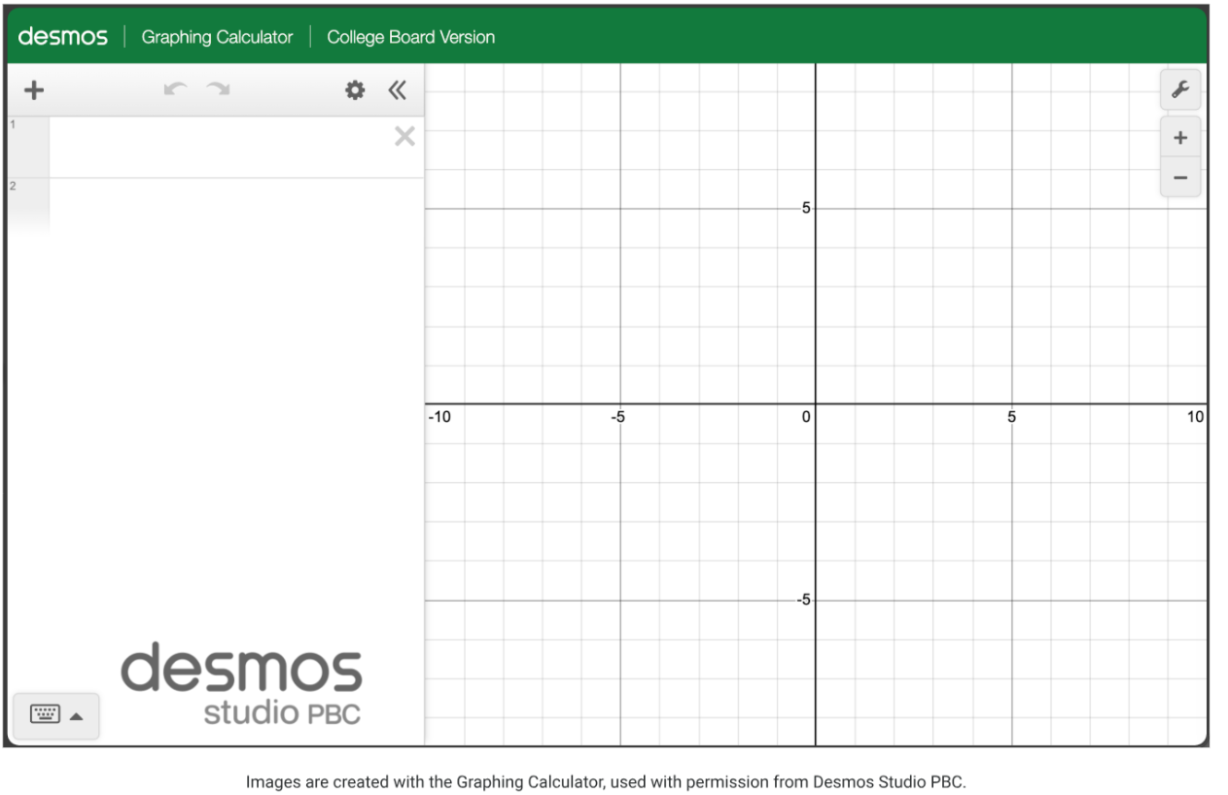The width and height of the screenshot is (1228, 795).
Task: Click the undo arrow icon
Action: pyautogui.click(x=175, y=89)
